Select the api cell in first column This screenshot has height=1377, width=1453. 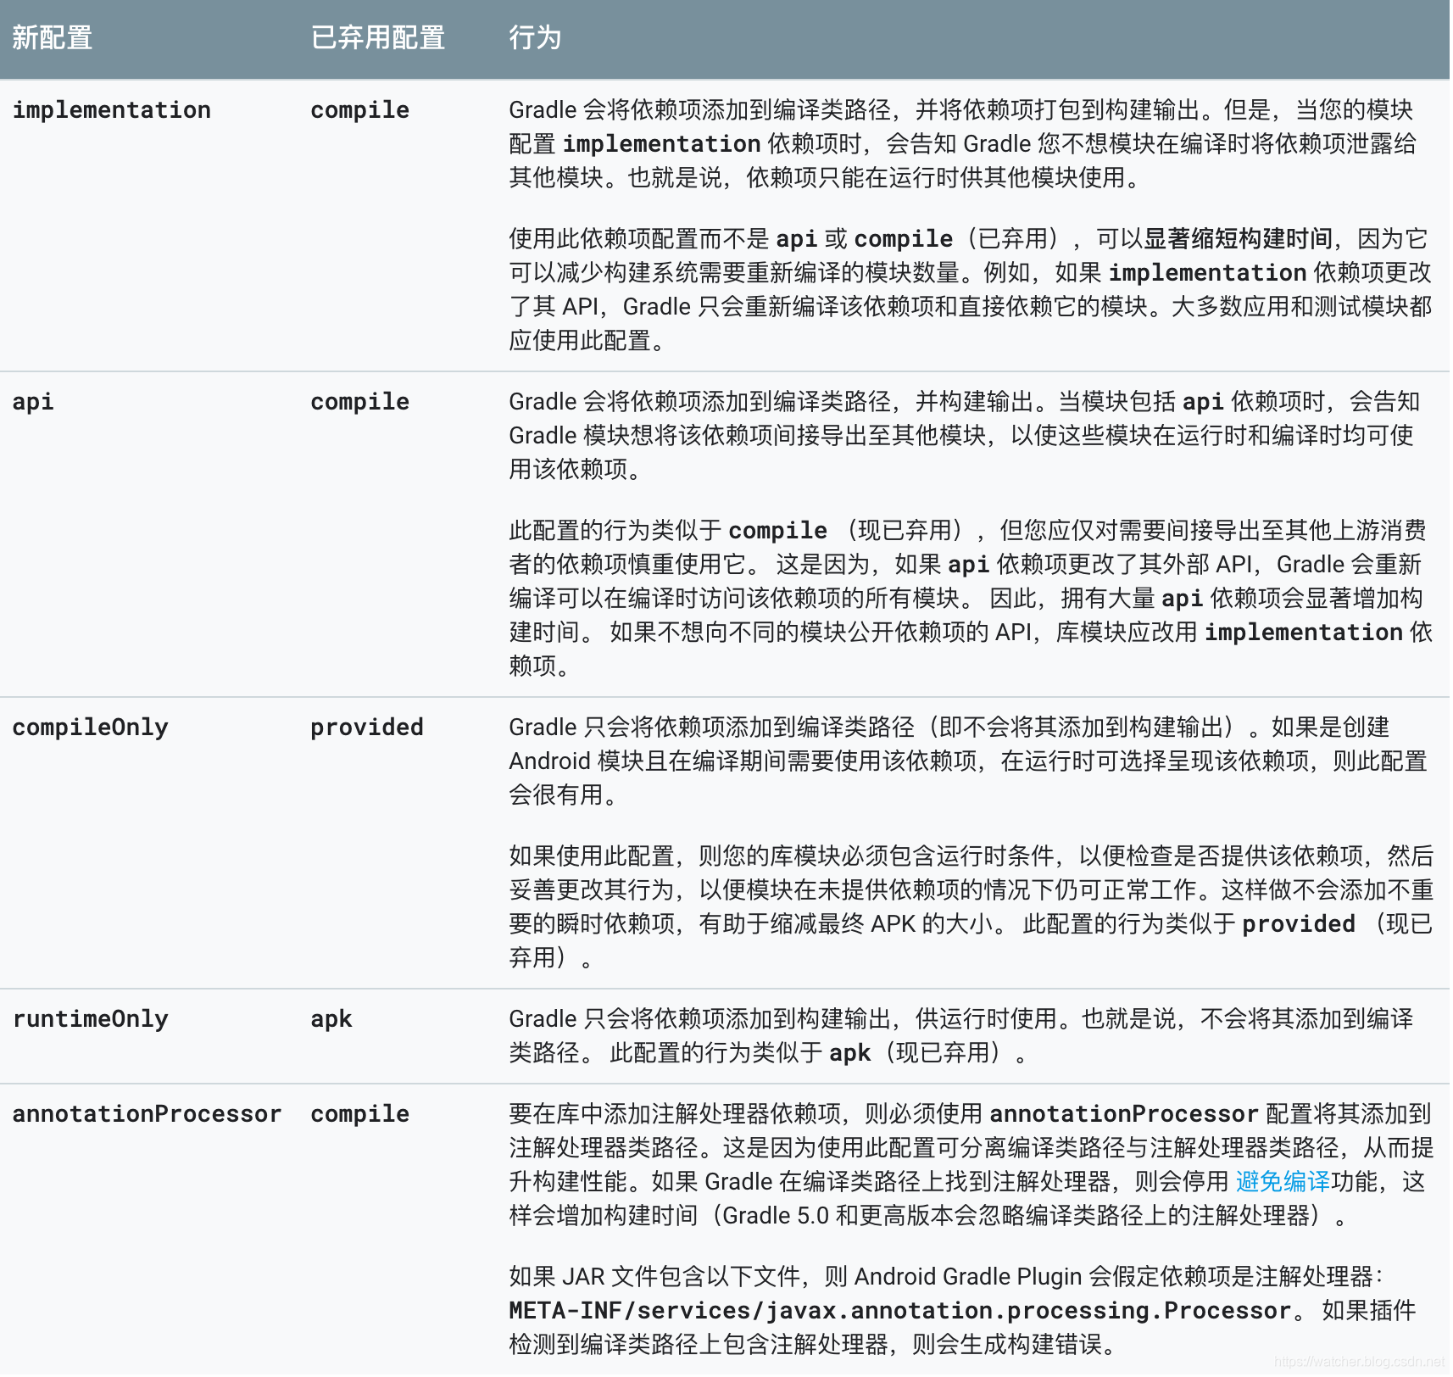[x=33, y=402]
